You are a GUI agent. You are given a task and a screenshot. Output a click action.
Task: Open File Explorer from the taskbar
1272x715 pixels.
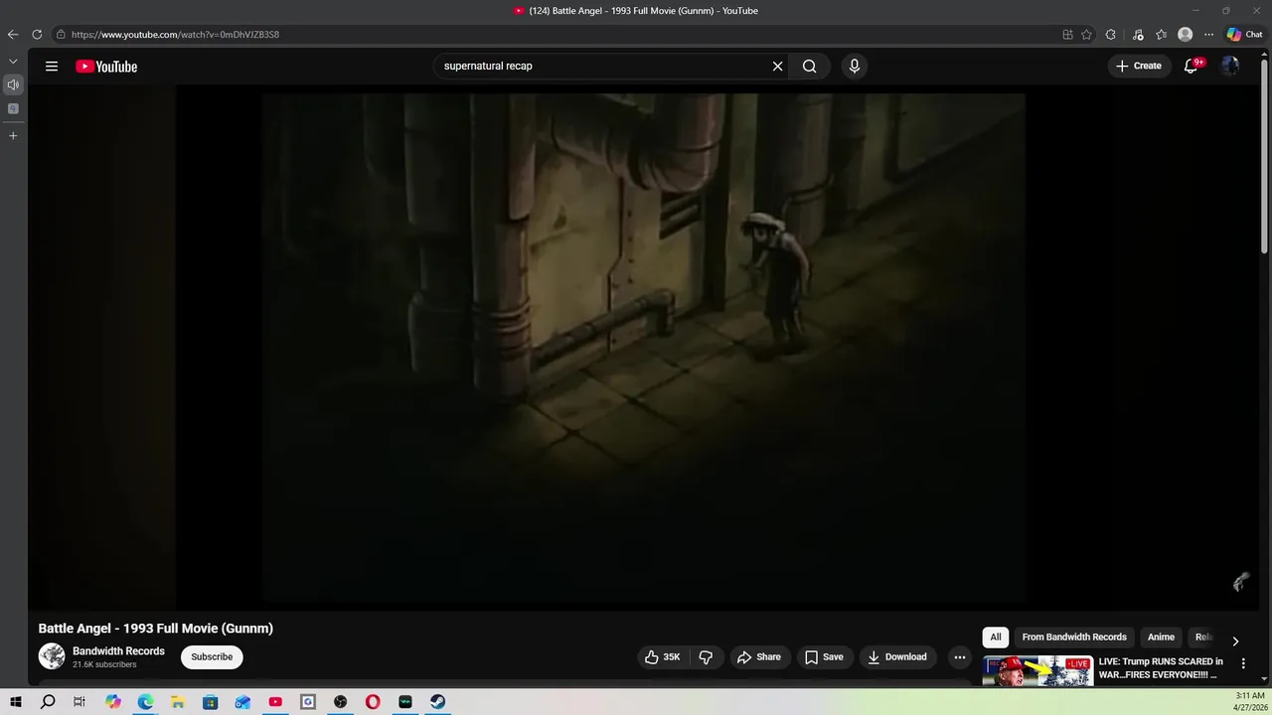[x=178, y=702]
